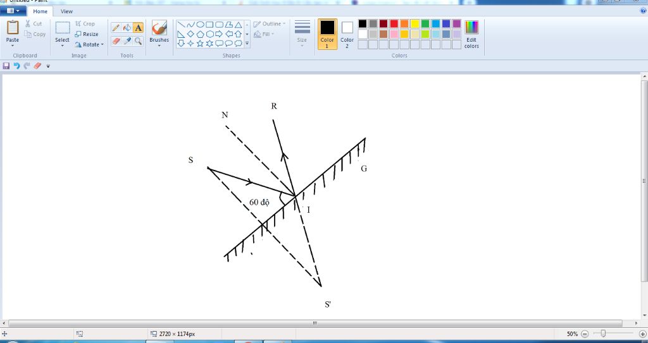Screen dimensions: 648x343
Task: Click eraser icon in quick access toolbar
Action: [37, 66]
